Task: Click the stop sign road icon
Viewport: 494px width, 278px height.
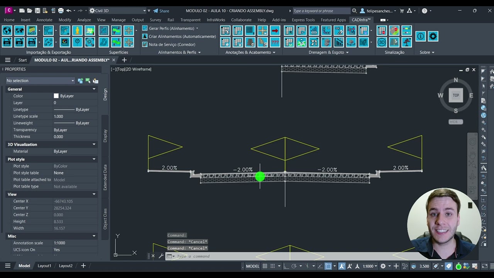Action: 394,30
